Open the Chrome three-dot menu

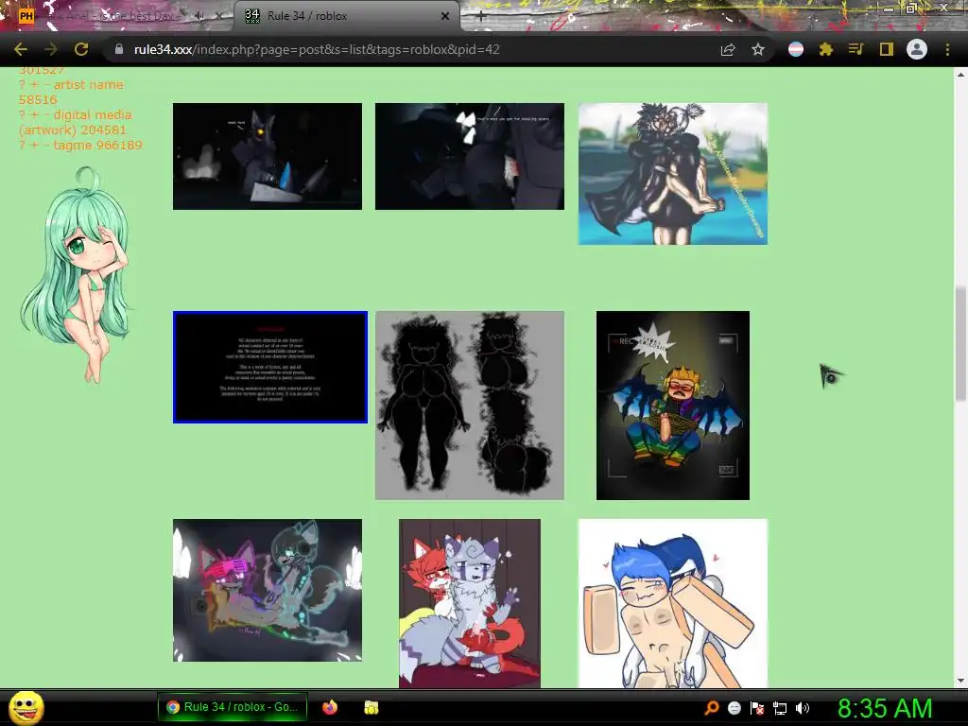(x=947, y=49)
